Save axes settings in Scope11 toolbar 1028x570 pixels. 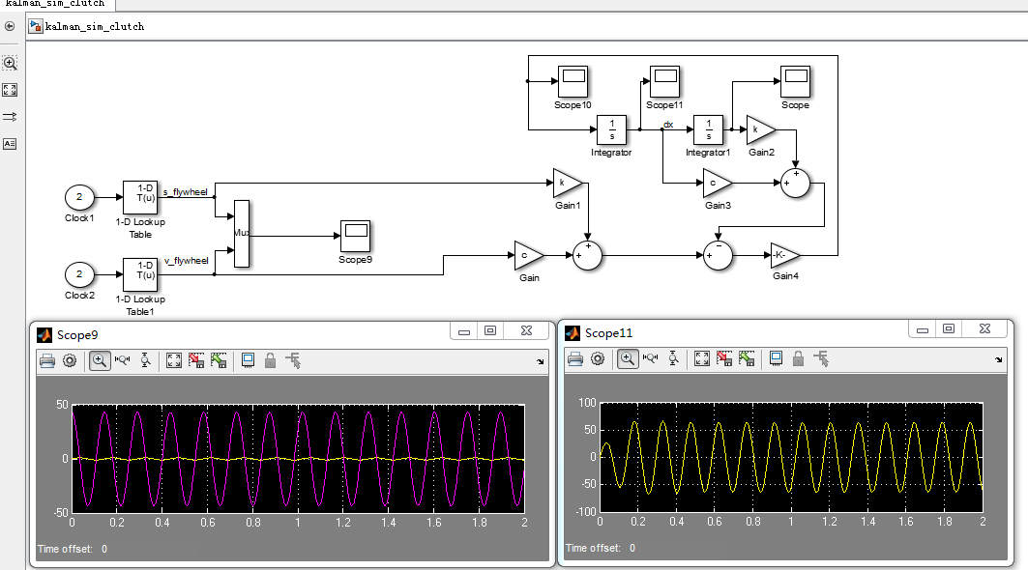tap(724, 358)
